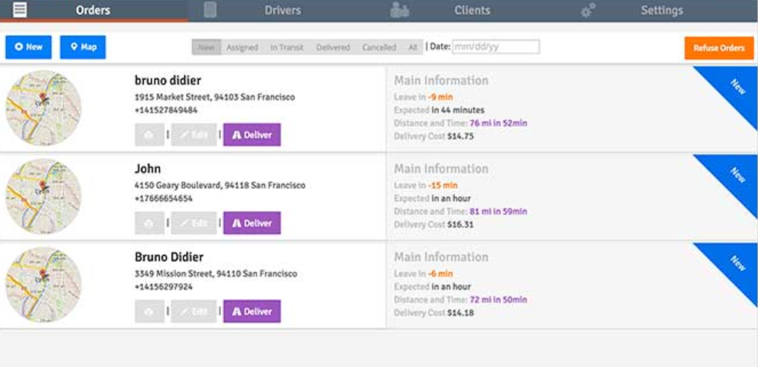Click gray icon button for bruno didier order
Viewport: 758px width, 367px height.
[x=149, y=135]
